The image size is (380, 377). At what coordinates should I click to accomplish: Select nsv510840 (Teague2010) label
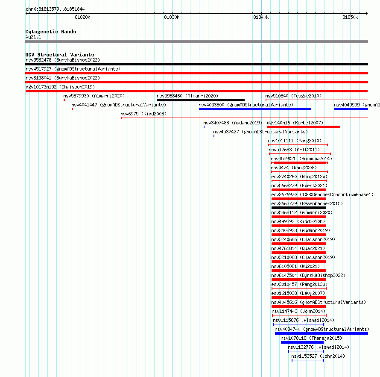click(x=293, y=96)
